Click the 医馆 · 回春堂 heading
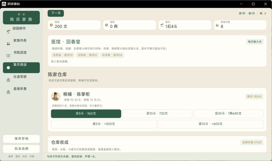Image resolution: width=272 pixels, height=161 pixels. coord(66,42)
